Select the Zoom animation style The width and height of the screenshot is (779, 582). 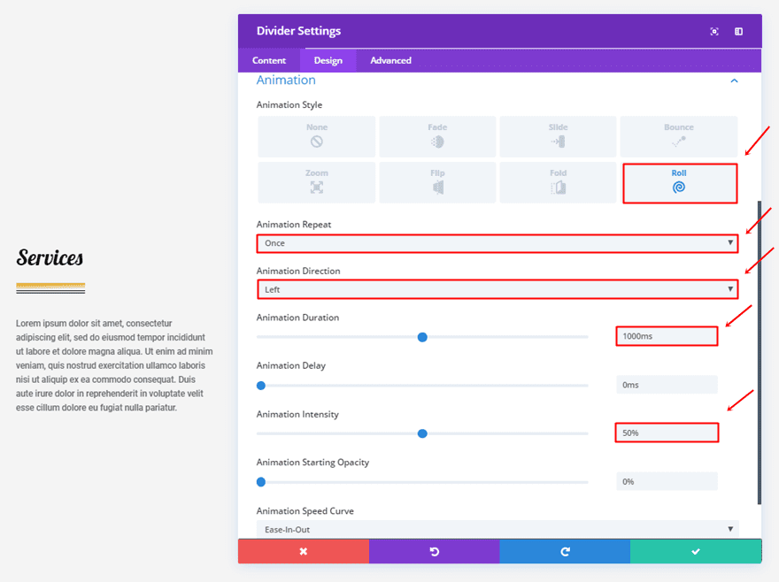pyautogui.click(x=316, y=182)
